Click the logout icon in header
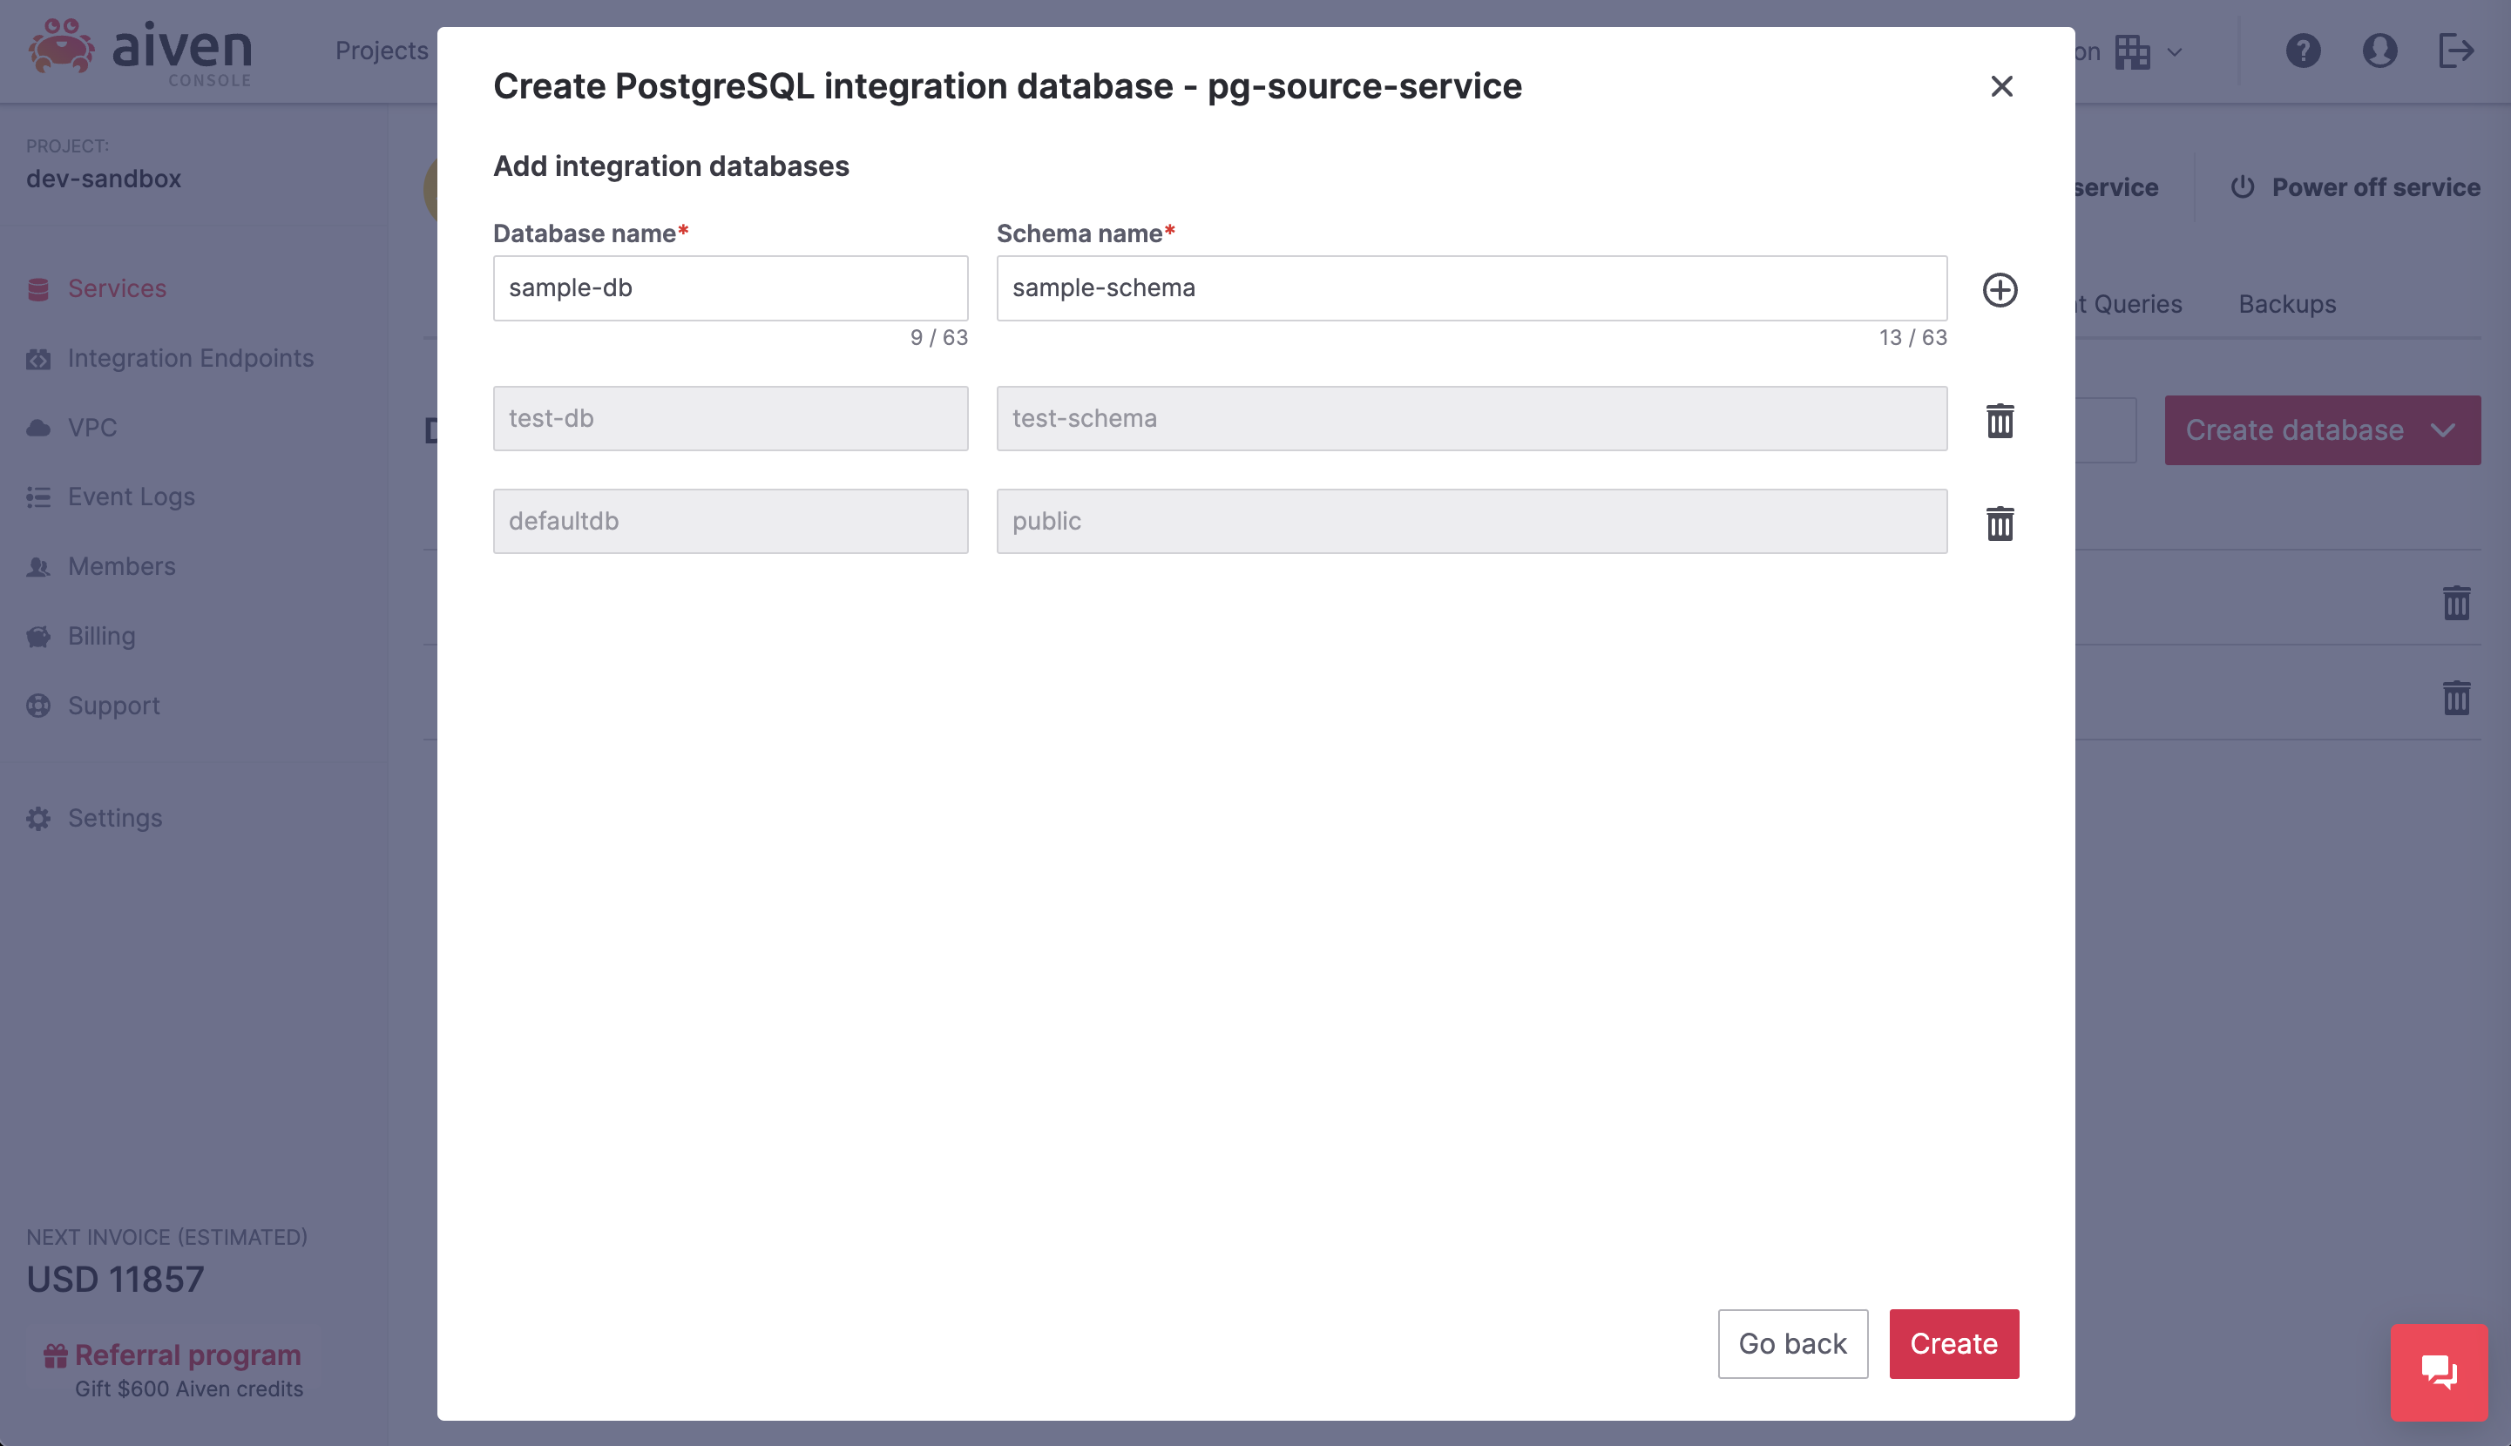The width and height of the screenshot is (2511, 1446). [2455, 51]
